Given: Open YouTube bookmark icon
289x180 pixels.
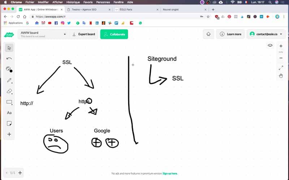Looking at the screenshot, I should pyautogui.click(x=49, y=23).
